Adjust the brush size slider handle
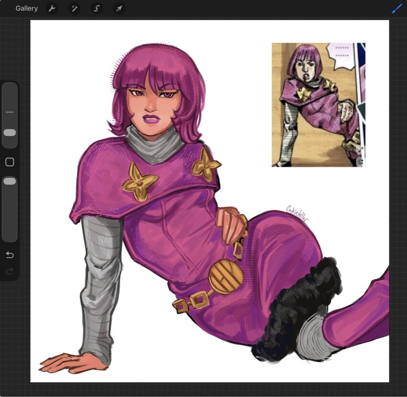407x397 pixels. pos(10,133)
